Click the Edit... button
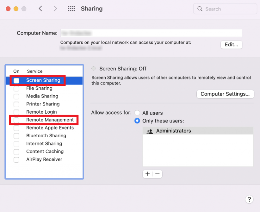260x212 pixels. pos(231,45)
